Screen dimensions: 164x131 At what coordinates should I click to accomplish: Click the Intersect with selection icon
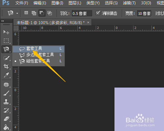tap(50, 13)
